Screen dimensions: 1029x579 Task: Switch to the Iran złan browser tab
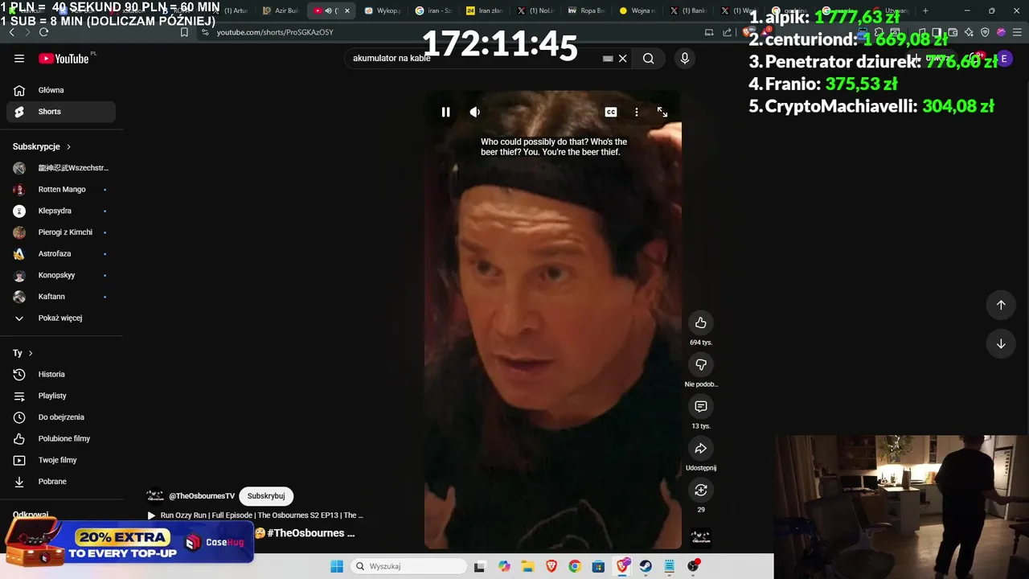[485, 10]
